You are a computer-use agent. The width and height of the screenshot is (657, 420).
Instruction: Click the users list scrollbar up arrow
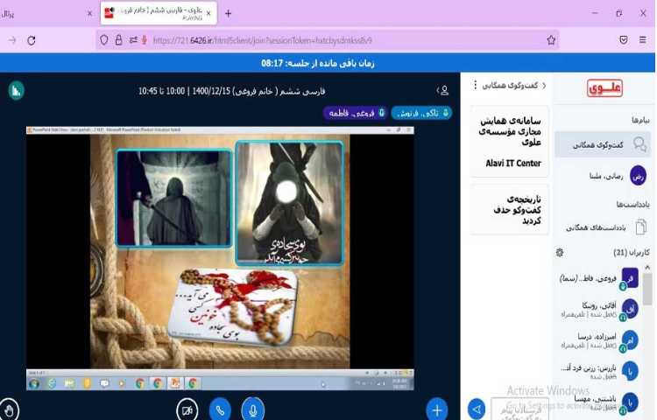[647, 267]
